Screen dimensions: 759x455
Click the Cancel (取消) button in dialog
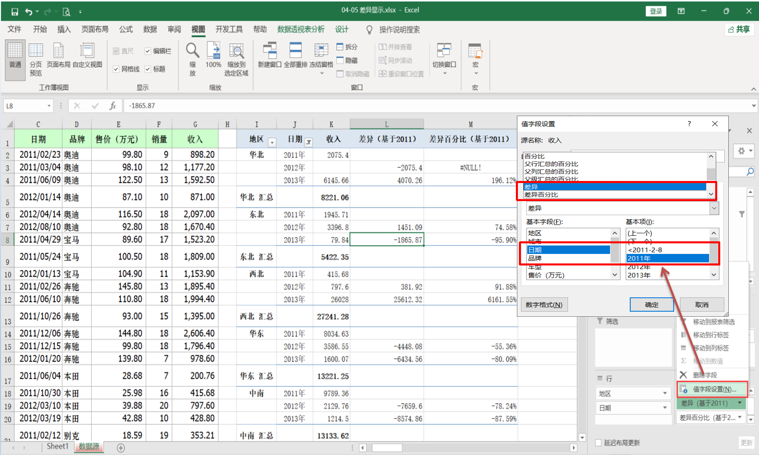pyautogui.click(x=702, y=305)
